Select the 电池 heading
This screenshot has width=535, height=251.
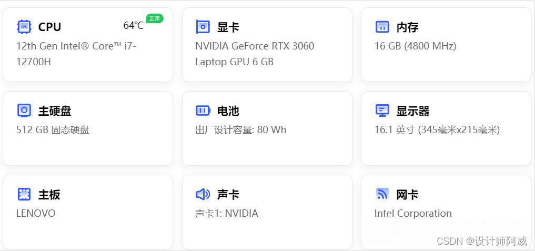[x=228, y=111]
